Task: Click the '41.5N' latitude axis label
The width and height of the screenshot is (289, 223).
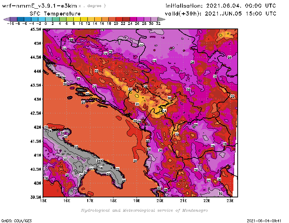Action: pos(35,141)
